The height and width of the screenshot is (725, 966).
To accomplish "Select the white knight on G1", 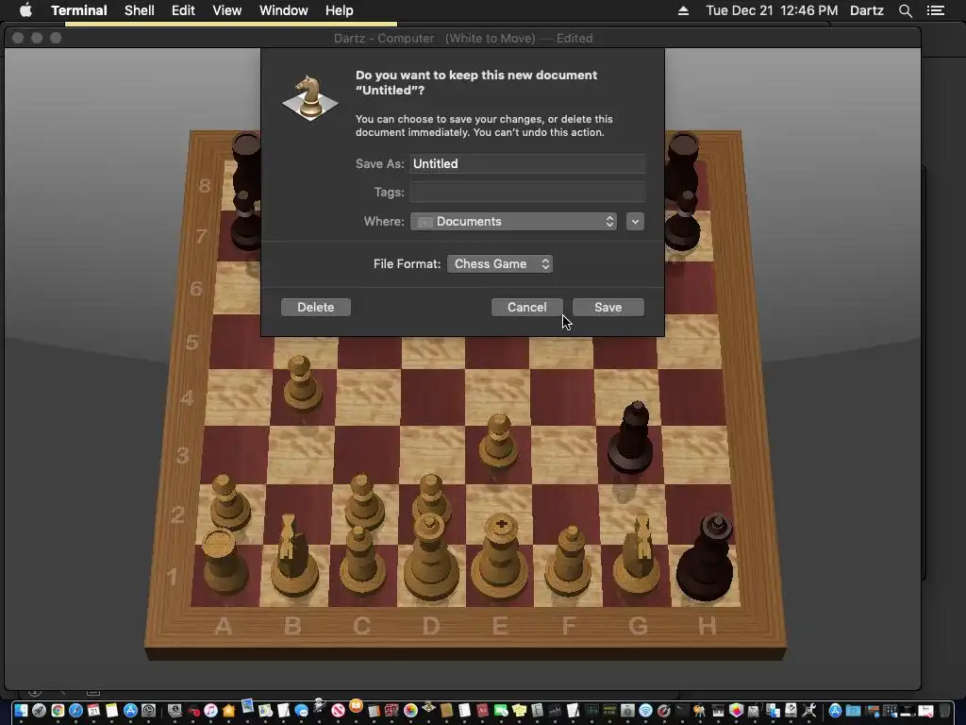I will (639, 555).
